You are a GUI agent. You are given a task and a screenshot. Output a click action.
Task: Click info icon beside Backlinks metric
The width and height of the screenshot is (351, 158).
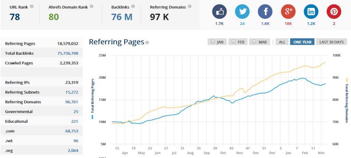pyautogui.click(x=133, y=6)
